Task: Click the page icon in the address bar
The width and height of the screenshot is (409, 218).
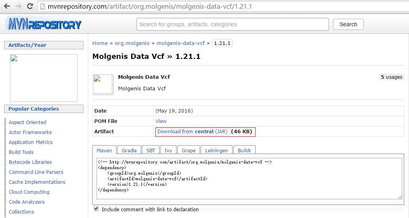Action: [43, 6]
